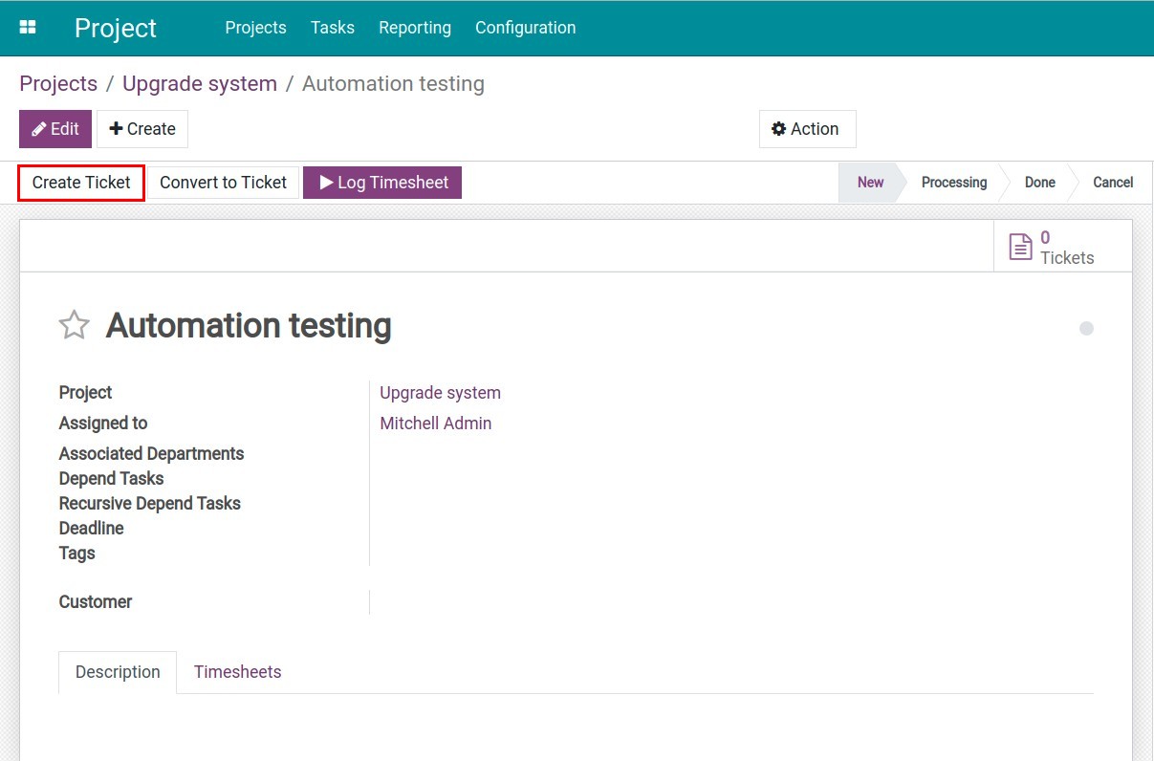Open the Configuration menu
Screen dimensions: 1154x761
tap(525, 27)
